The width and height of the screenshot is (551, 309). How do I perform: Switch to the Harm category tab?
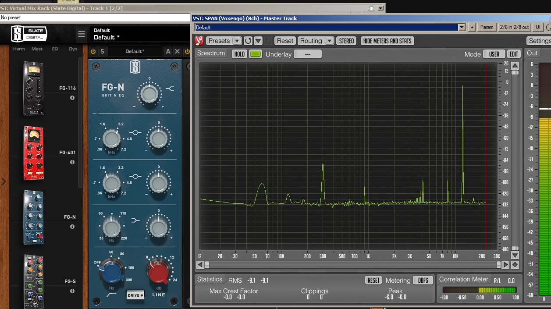[19, 49]
